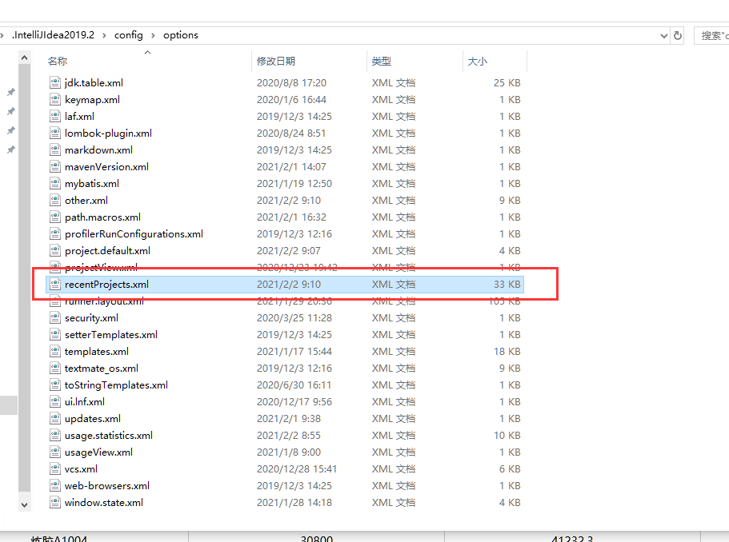729x542 pixels.
Task: Go to the config breadcrumb folder
Action: click(129, 35)
